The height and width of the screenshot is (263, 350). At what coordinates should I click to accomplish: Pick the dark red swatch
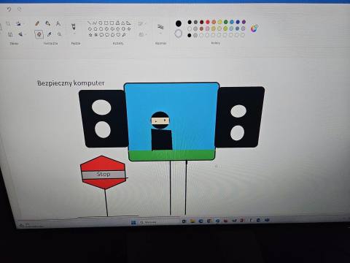201,22
